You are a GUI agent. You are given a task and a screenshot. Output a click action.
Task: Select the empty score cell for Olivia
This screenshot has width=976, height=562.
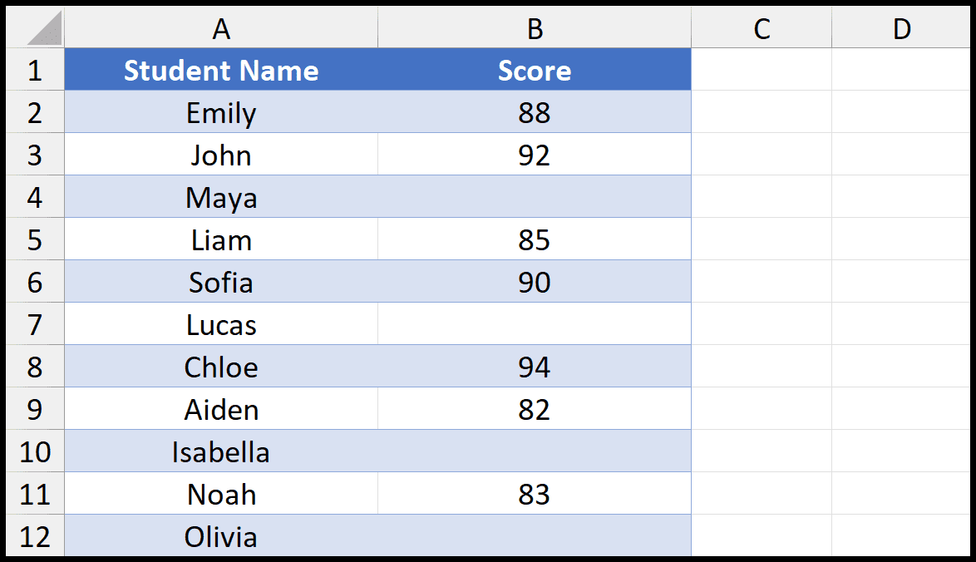pos(535,536)
